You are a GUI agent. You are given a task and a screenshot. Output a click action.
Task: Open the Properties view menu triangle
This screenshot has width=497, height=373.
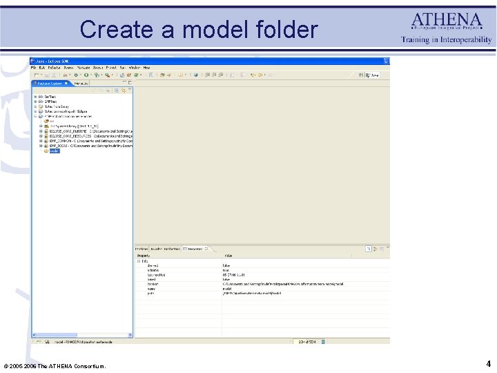(x=388, y=248)
